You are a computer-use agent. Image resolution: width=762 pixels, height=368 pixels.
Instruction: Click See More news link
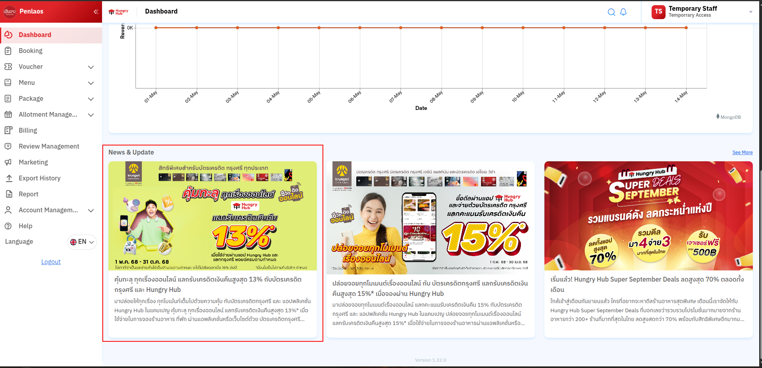point(742,153)
